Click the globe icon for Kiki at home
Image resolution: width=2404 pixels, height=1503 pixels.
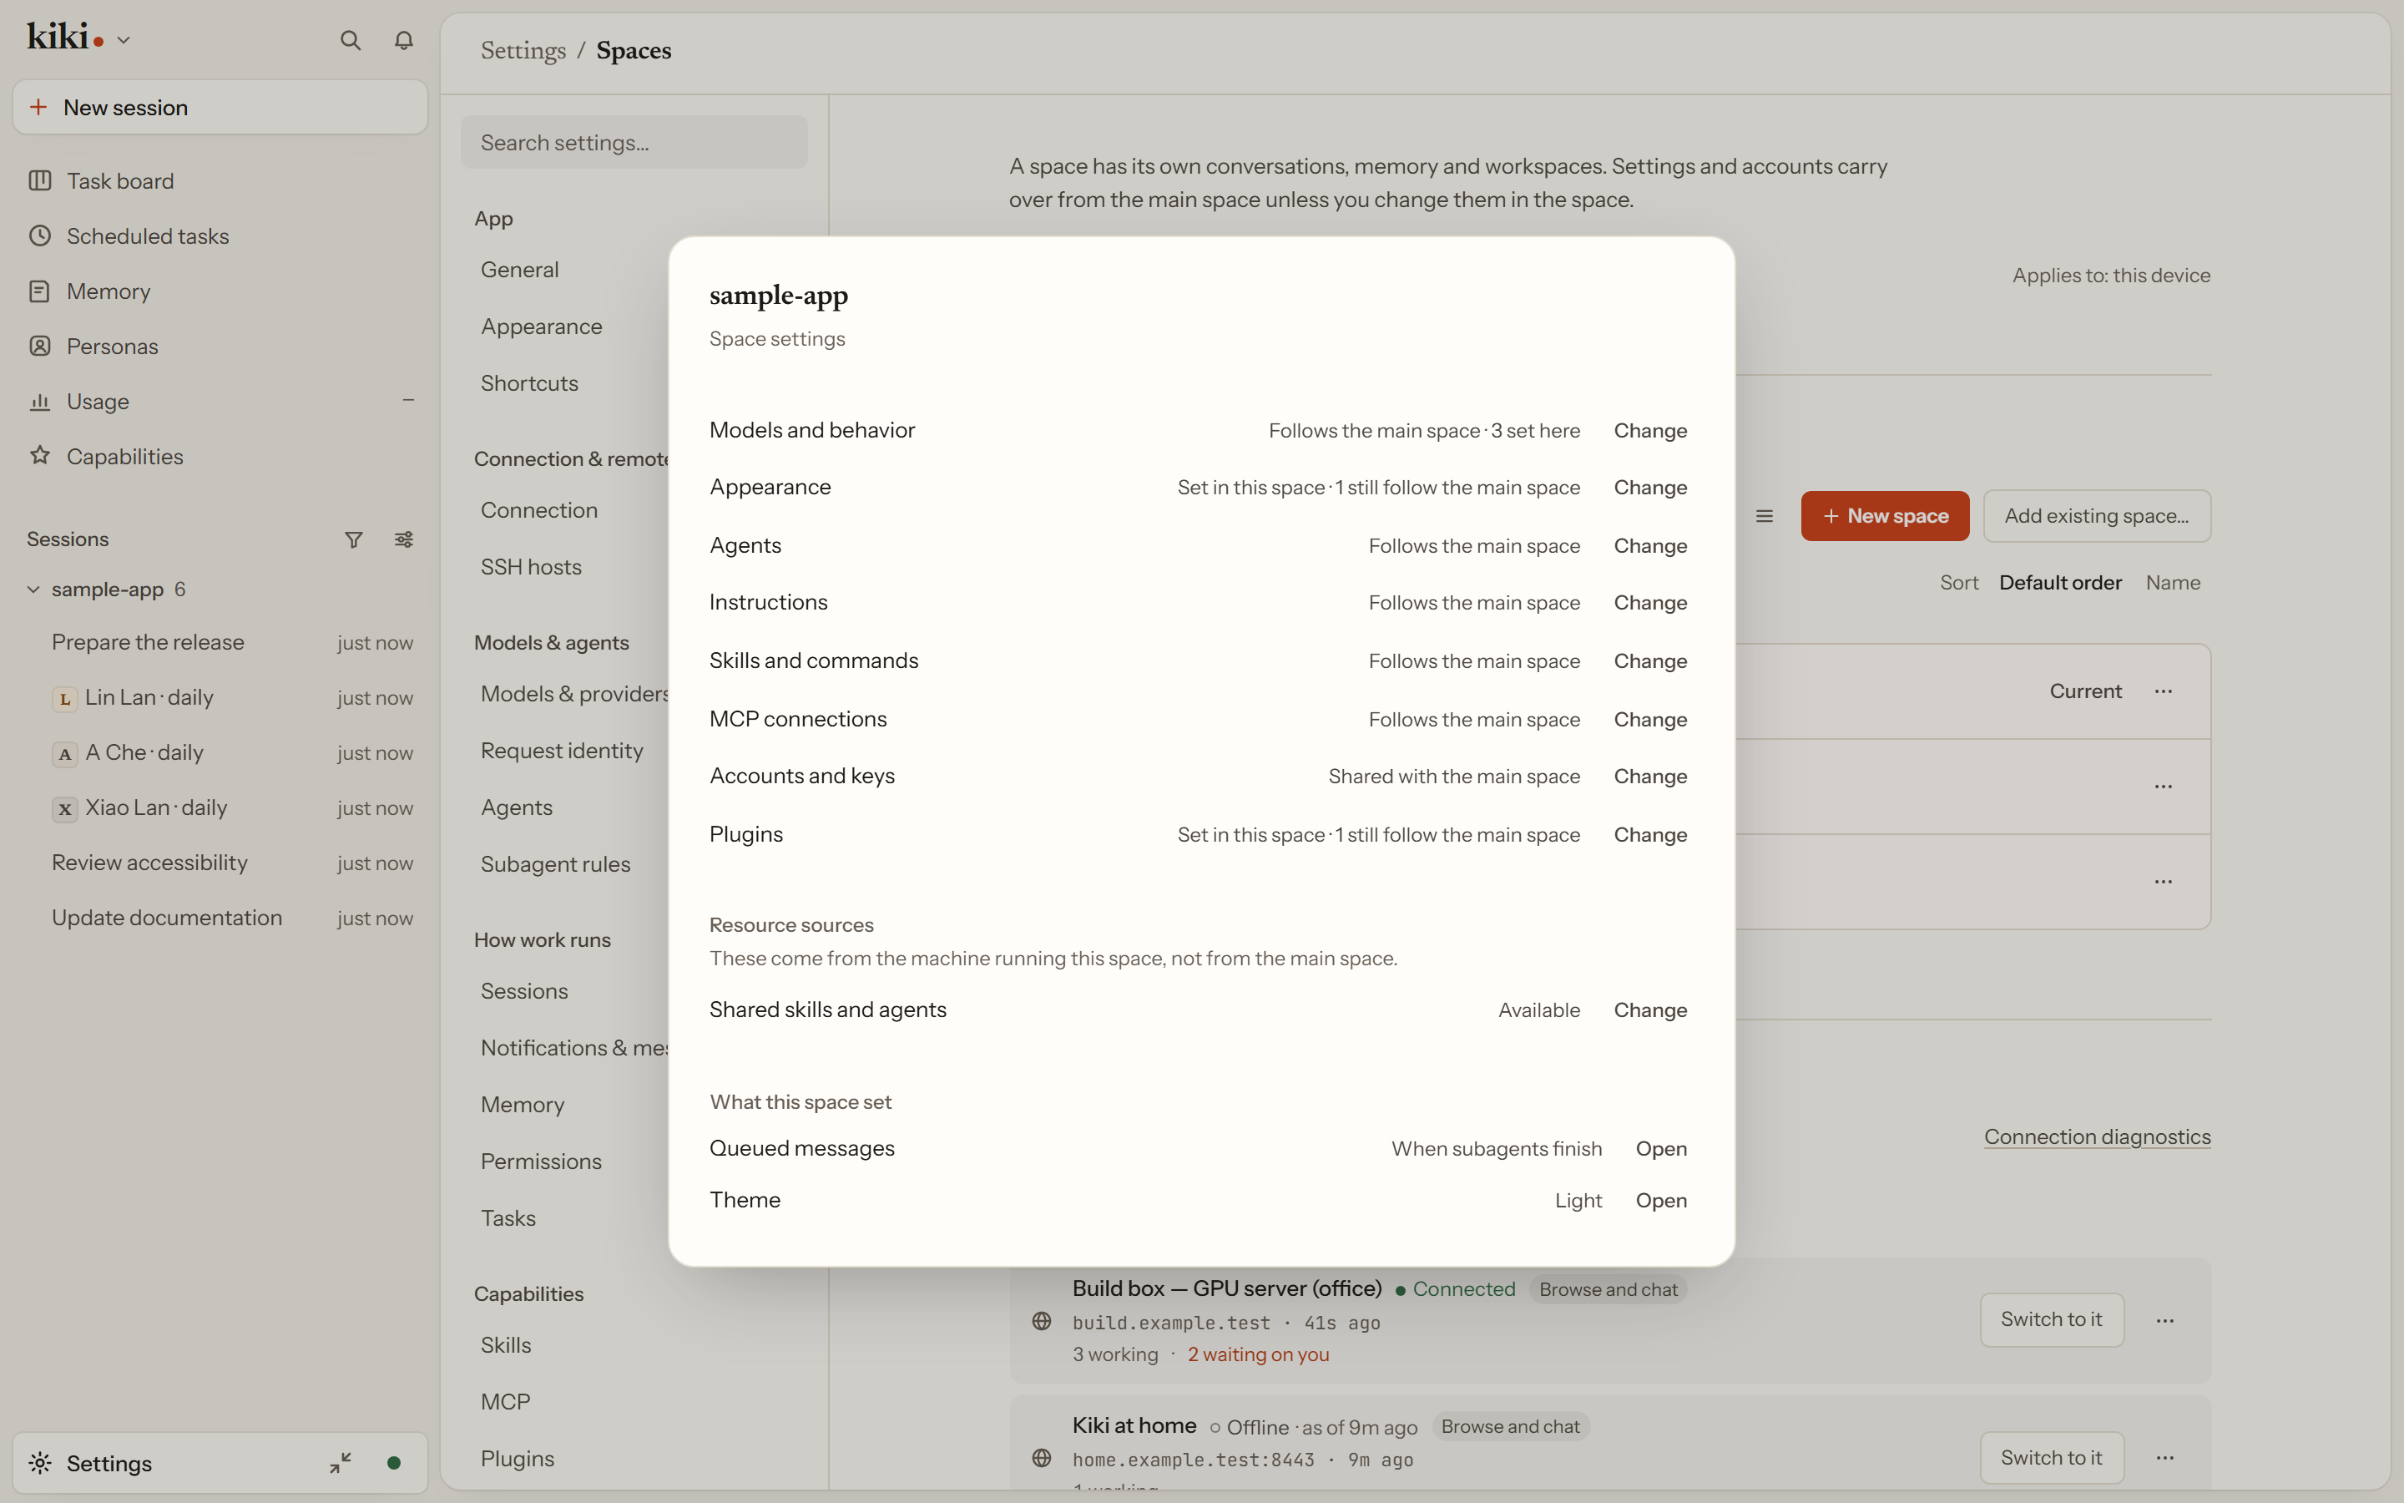pos(1041,1458)
